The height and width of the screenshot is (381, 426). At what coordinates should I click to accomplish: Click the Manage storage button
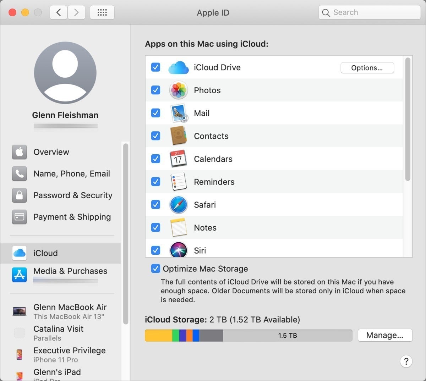[x=385, y=335]
